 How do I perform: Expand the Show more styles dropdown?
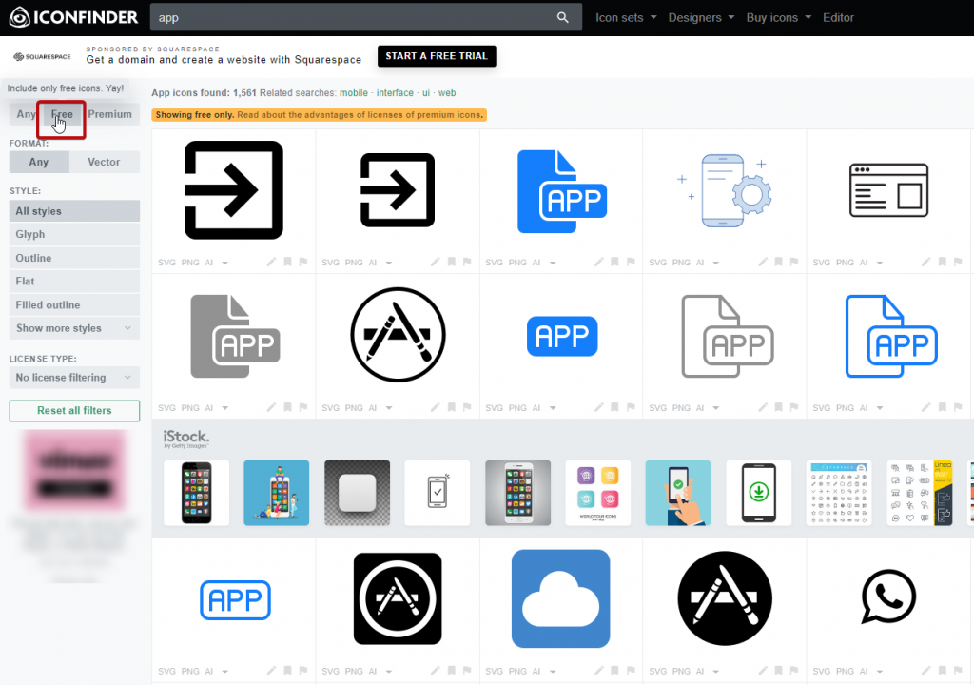[x=74, y=328]
